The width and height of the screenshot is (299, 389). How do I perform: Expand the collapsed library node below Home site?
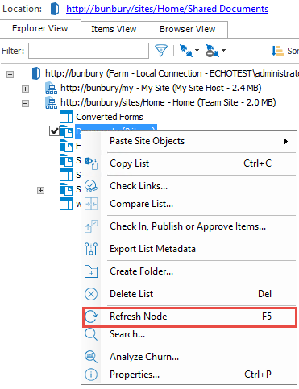click(x=40, y=190)
